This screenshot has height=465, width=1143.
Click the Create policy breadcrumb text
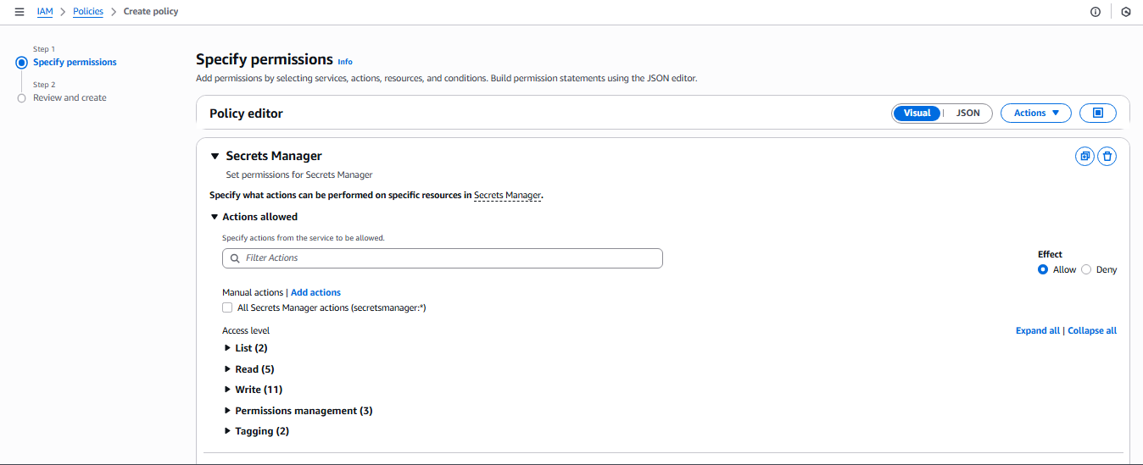pyautogui.click(x=151, y=12)
